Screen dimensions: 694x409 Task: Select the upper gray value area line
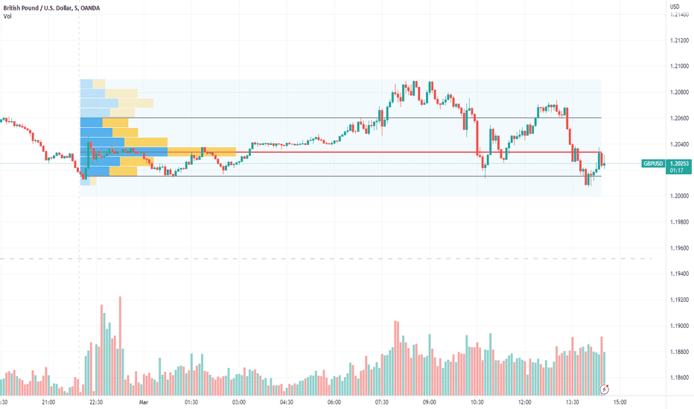point(341,117)
